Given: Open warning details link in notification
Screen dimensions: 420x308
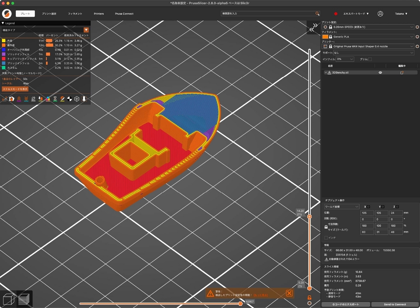Looking at the screenshot, I should pyautogui.click(x=261, y=295).
